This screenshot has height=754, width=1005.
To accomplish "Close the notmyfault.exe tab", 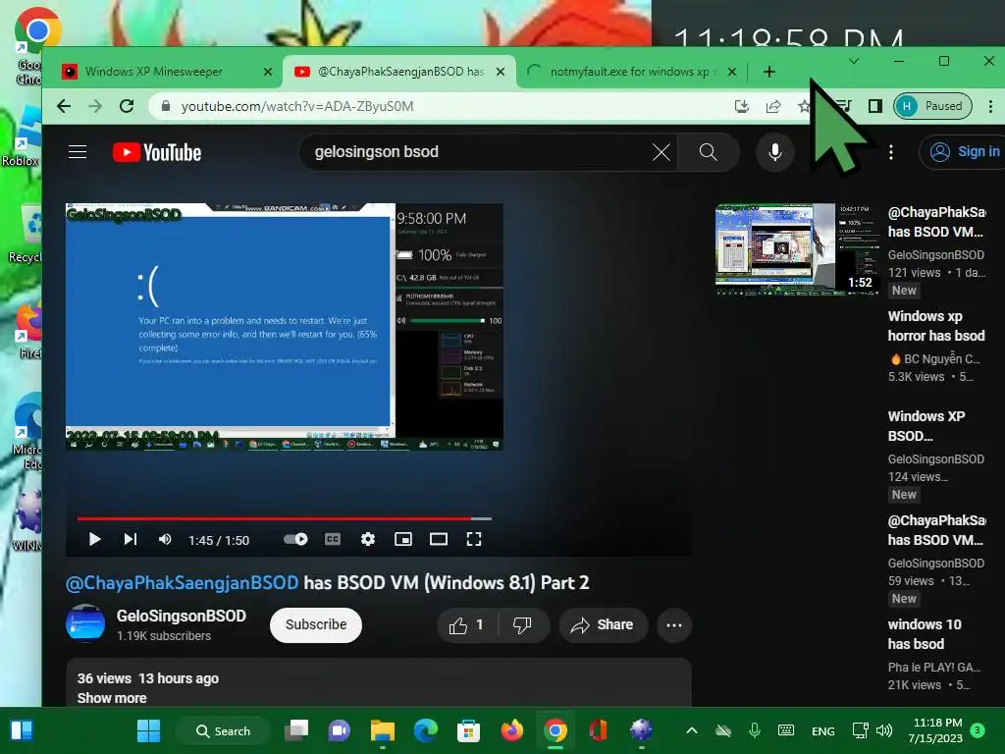I will pyautogui.click(x=732, y=72).
